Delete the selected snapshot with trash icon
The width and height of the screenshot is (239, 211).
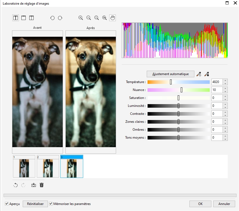click(42, 185)
